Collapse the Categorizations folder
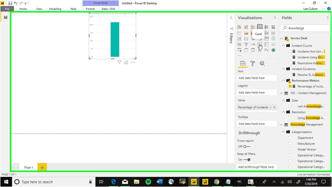332x187 pixels. [283, 132]
